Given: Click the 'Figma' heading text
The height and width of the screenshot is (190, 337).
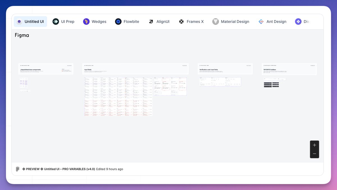Looking at the screenshot, I should [x=22, y=35].
